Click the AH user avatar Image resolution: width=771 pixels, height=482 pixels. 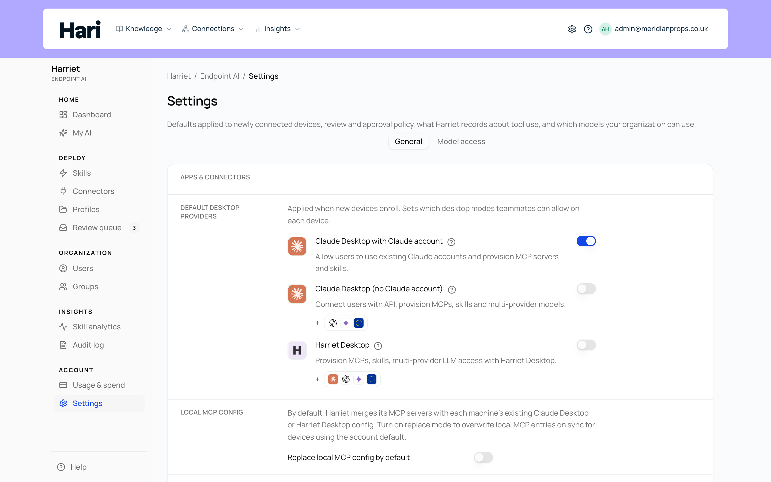605,29
